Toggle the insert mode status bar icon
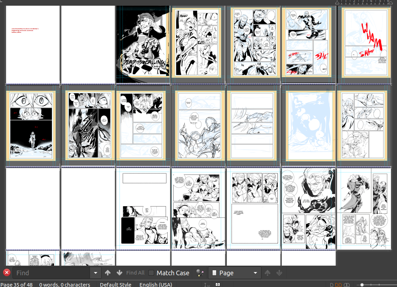This screenshot has height=287, width=397. [x=207, y=285]
